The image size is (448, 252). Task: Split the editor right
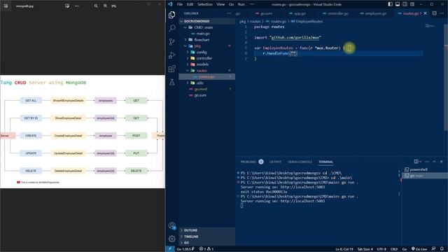(434, 13)
